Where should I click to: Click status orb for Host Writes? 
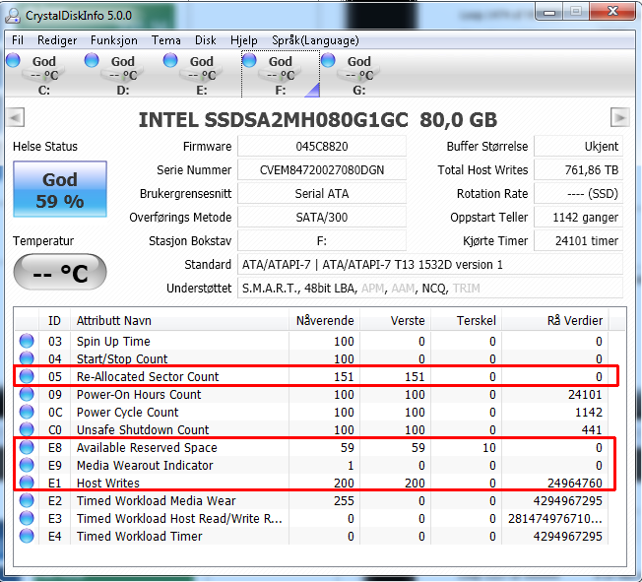[x=27, y=483]
